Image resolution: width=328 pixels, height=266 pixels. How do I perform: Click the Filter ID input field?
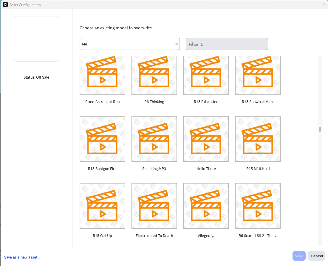click(227, 44)
